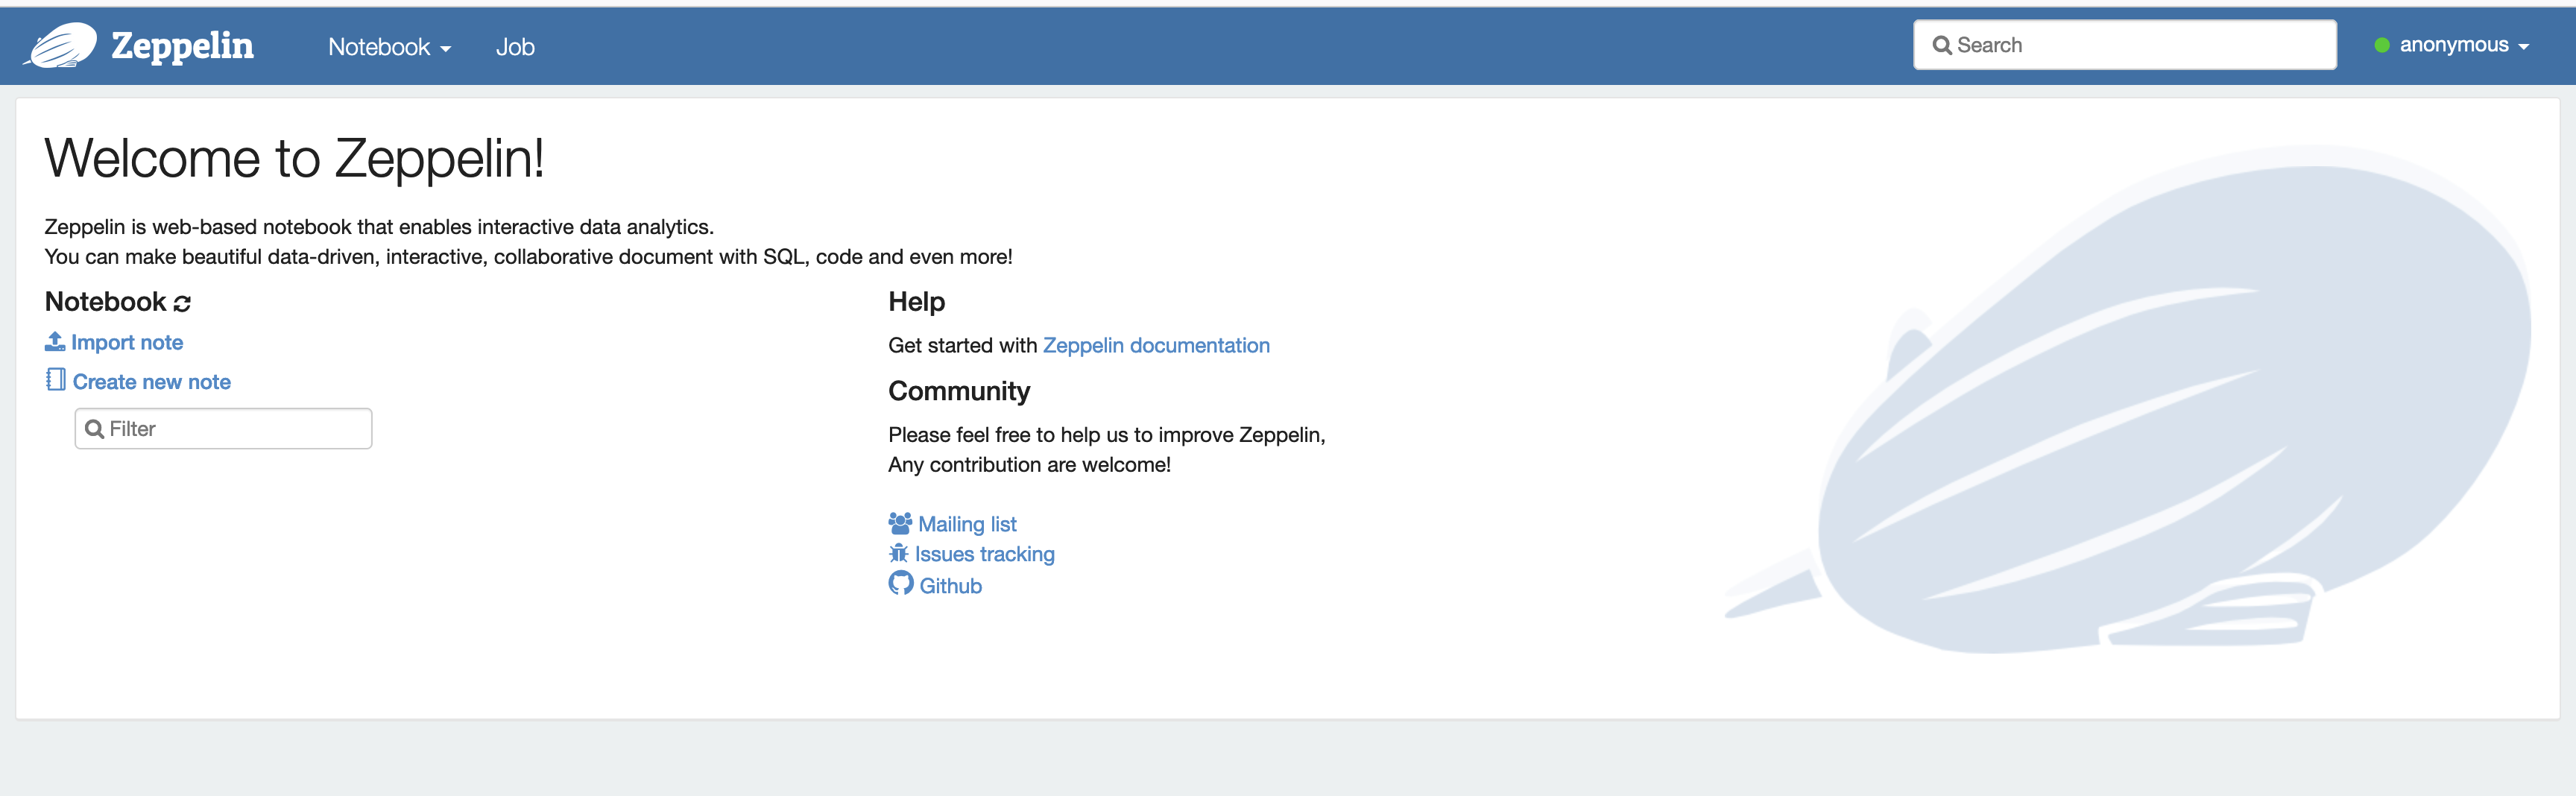Click the green online status indicator
This screenshot has width=2576, height=796.
coord(2383,44)
